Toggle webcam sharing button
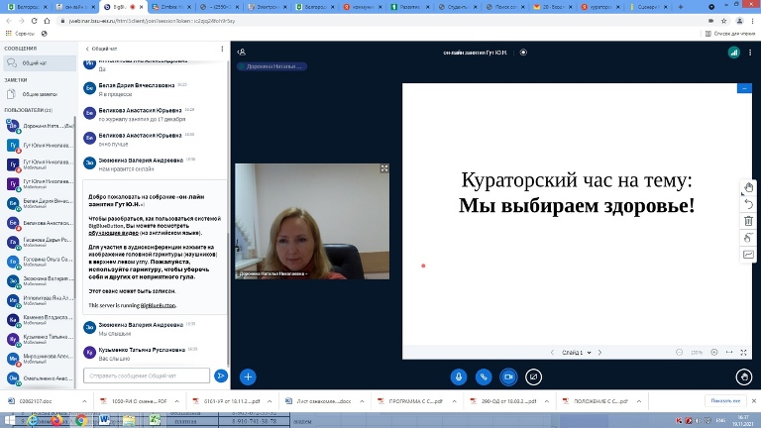 (508, 376)
